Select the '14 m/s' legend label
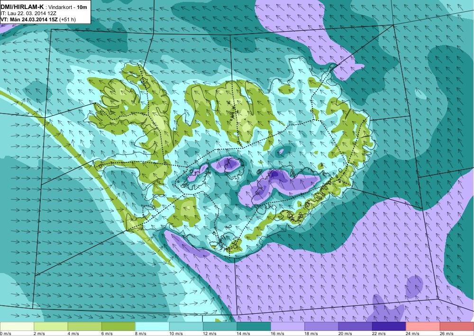 [x=244, y=333]
